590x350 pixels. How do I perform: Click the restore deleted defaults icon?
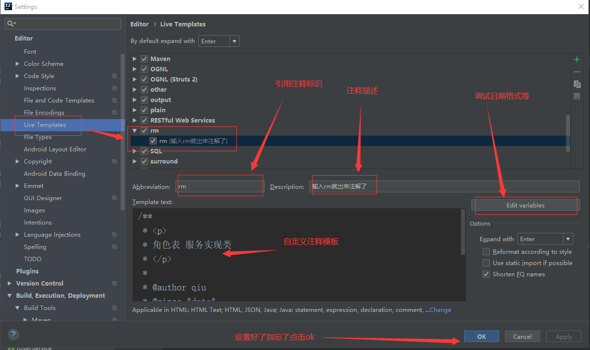[x=577, y=96]
